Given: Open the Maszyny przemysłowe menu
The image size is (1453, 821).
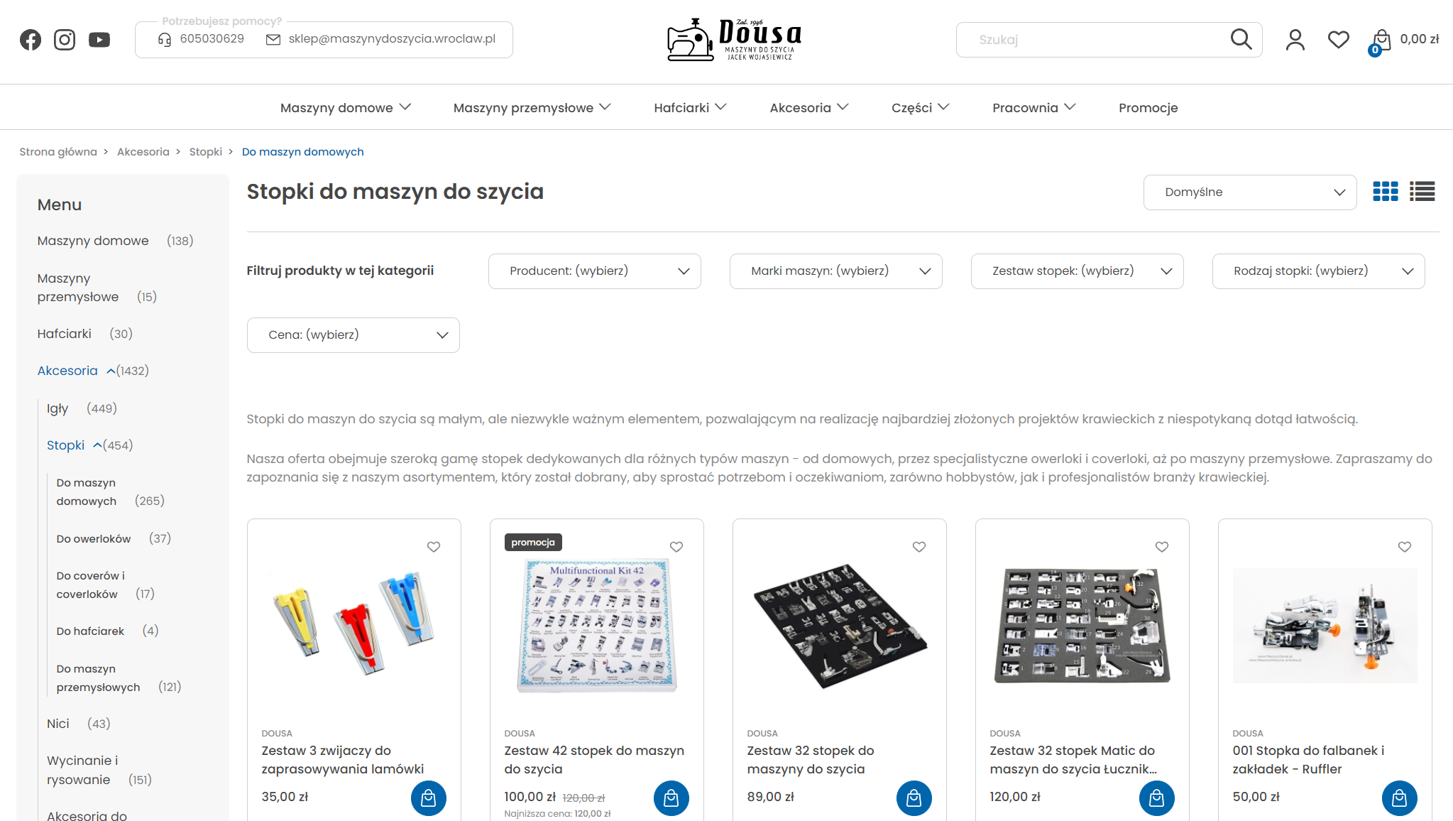Looking at the screenshot, I should 532,108.
